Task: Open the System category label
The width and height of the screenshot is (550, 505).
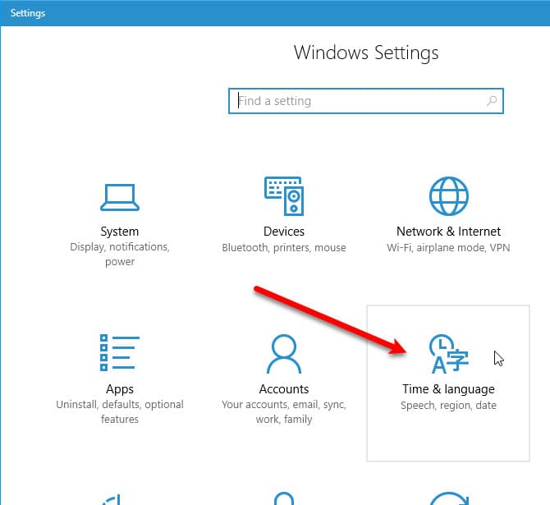Action: (120, 232)
